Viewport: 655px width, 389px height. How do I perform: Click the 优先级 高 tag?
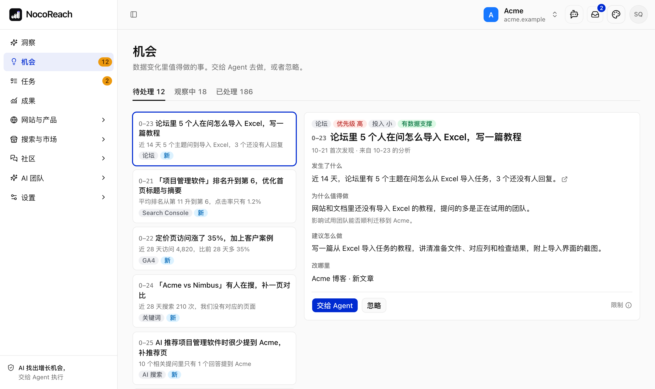point(350,124)
